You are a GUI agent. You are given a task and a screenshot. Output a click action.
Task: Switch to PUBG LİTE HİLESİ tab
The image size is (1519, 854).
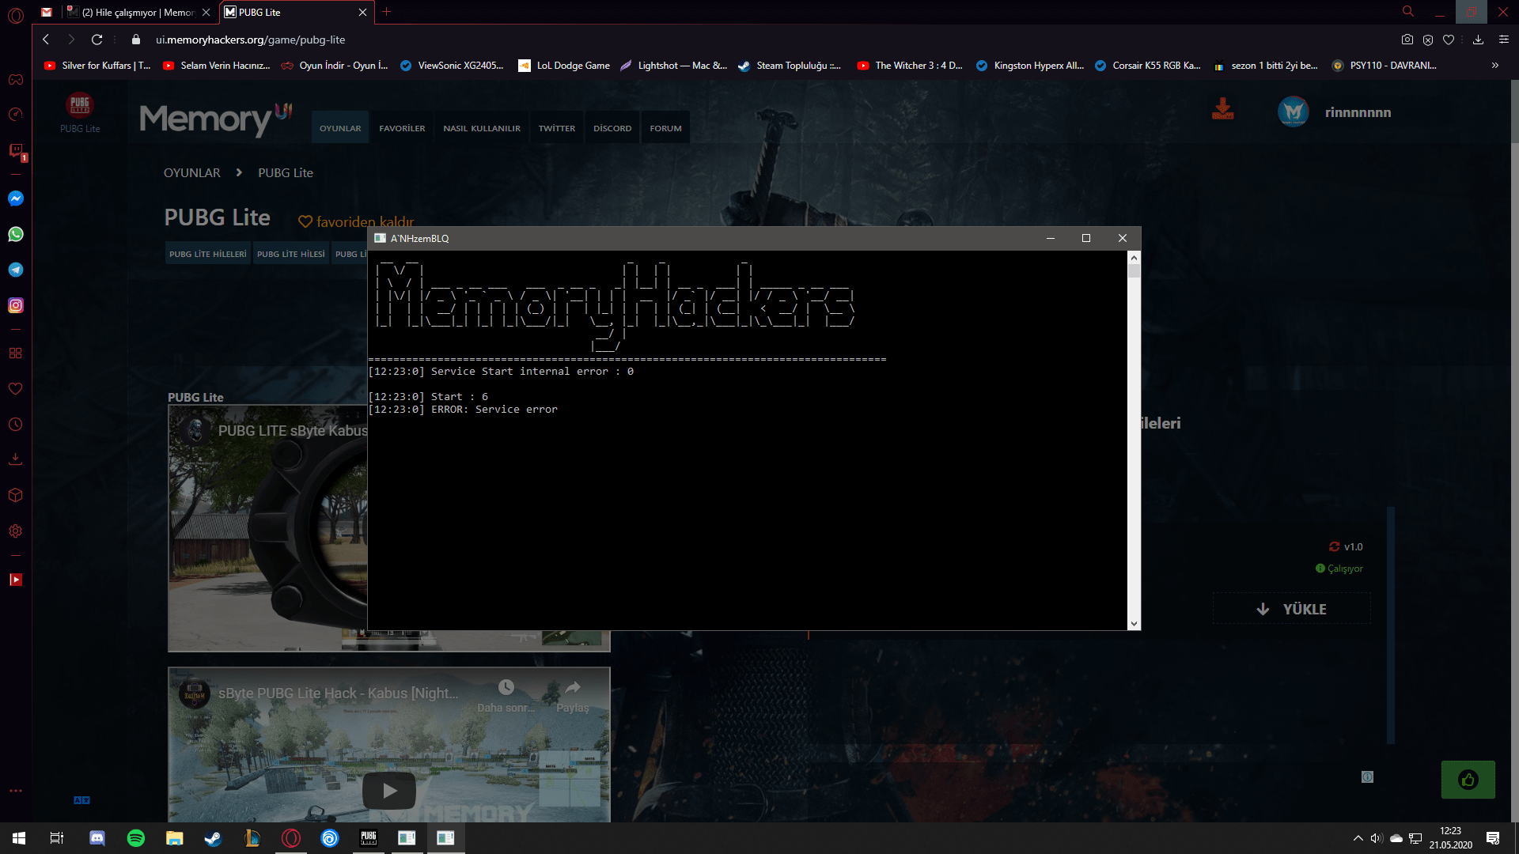291,254
